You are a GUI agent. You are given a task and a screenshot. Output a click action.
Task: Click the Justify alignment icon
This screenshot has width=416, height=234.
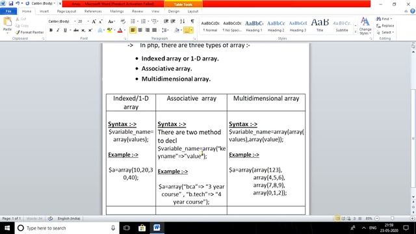pos(155,31)
